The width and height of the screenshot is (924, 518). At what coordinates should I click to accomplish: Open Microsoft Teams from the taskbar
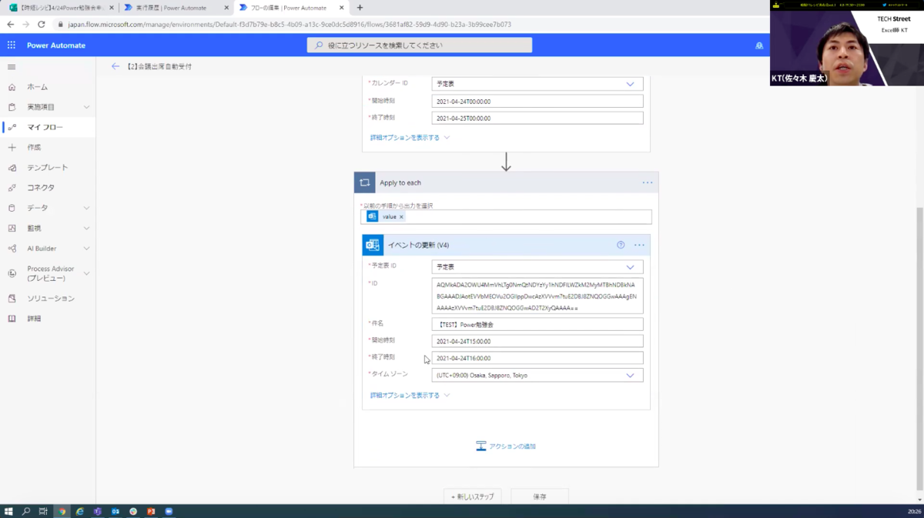pos(98,511)
